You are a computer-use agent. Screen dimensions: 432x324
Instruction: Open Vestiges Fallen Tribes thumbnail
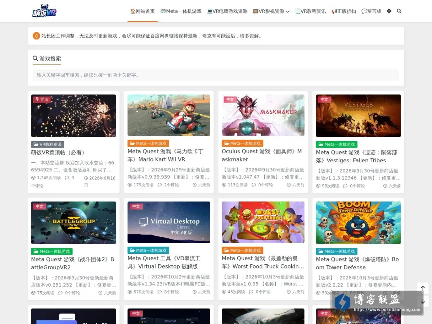359,116
